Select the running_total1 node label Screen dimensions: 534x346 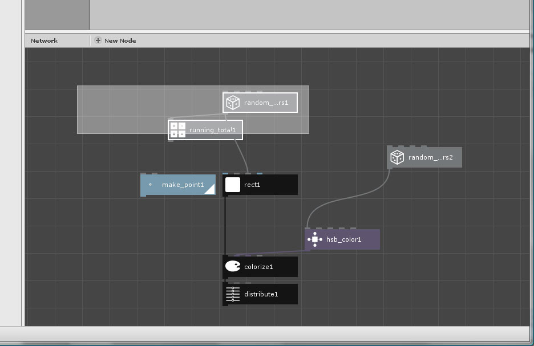pos(212,130)
